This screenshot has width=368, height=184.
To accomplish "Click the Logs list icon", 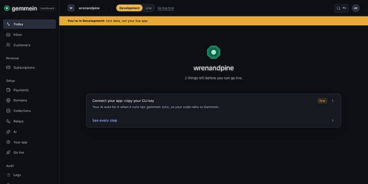I will pyautogui.click(x=8, y=175).
